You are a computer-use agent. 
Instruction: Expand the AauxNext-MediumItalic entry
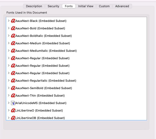tap(9, 51)
